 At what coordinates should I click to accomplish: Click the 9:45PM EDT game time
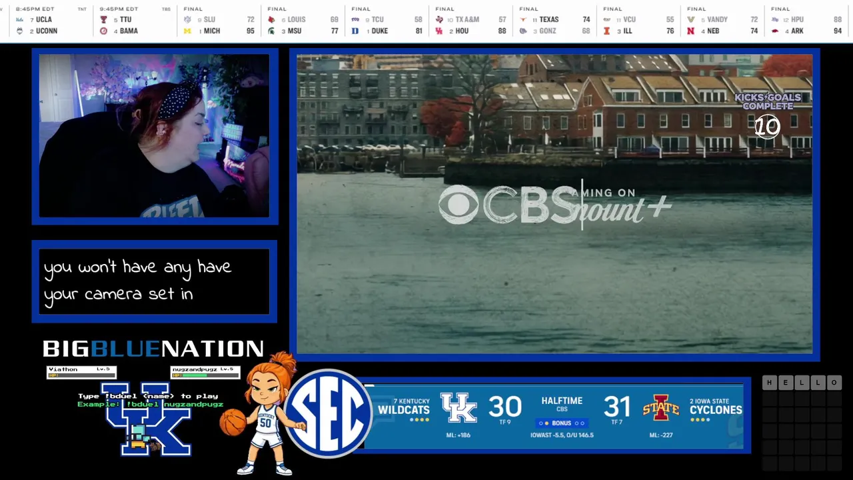[119, 9]
